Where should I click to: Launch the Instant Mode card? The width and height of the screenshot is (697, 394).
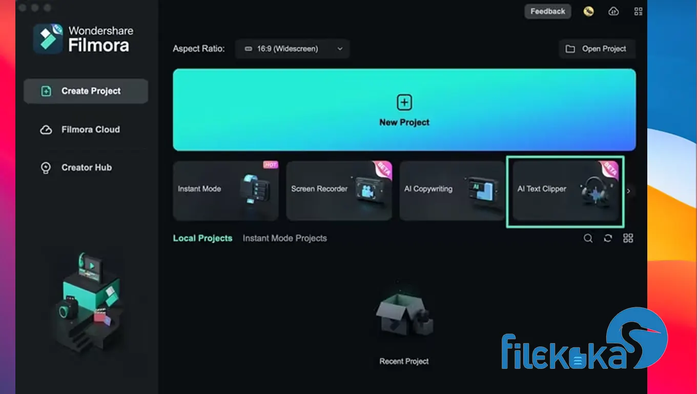tap(226, 191)
